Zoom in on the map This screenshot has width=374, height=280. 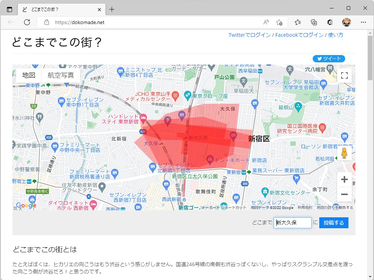click(x=344, y=179)
